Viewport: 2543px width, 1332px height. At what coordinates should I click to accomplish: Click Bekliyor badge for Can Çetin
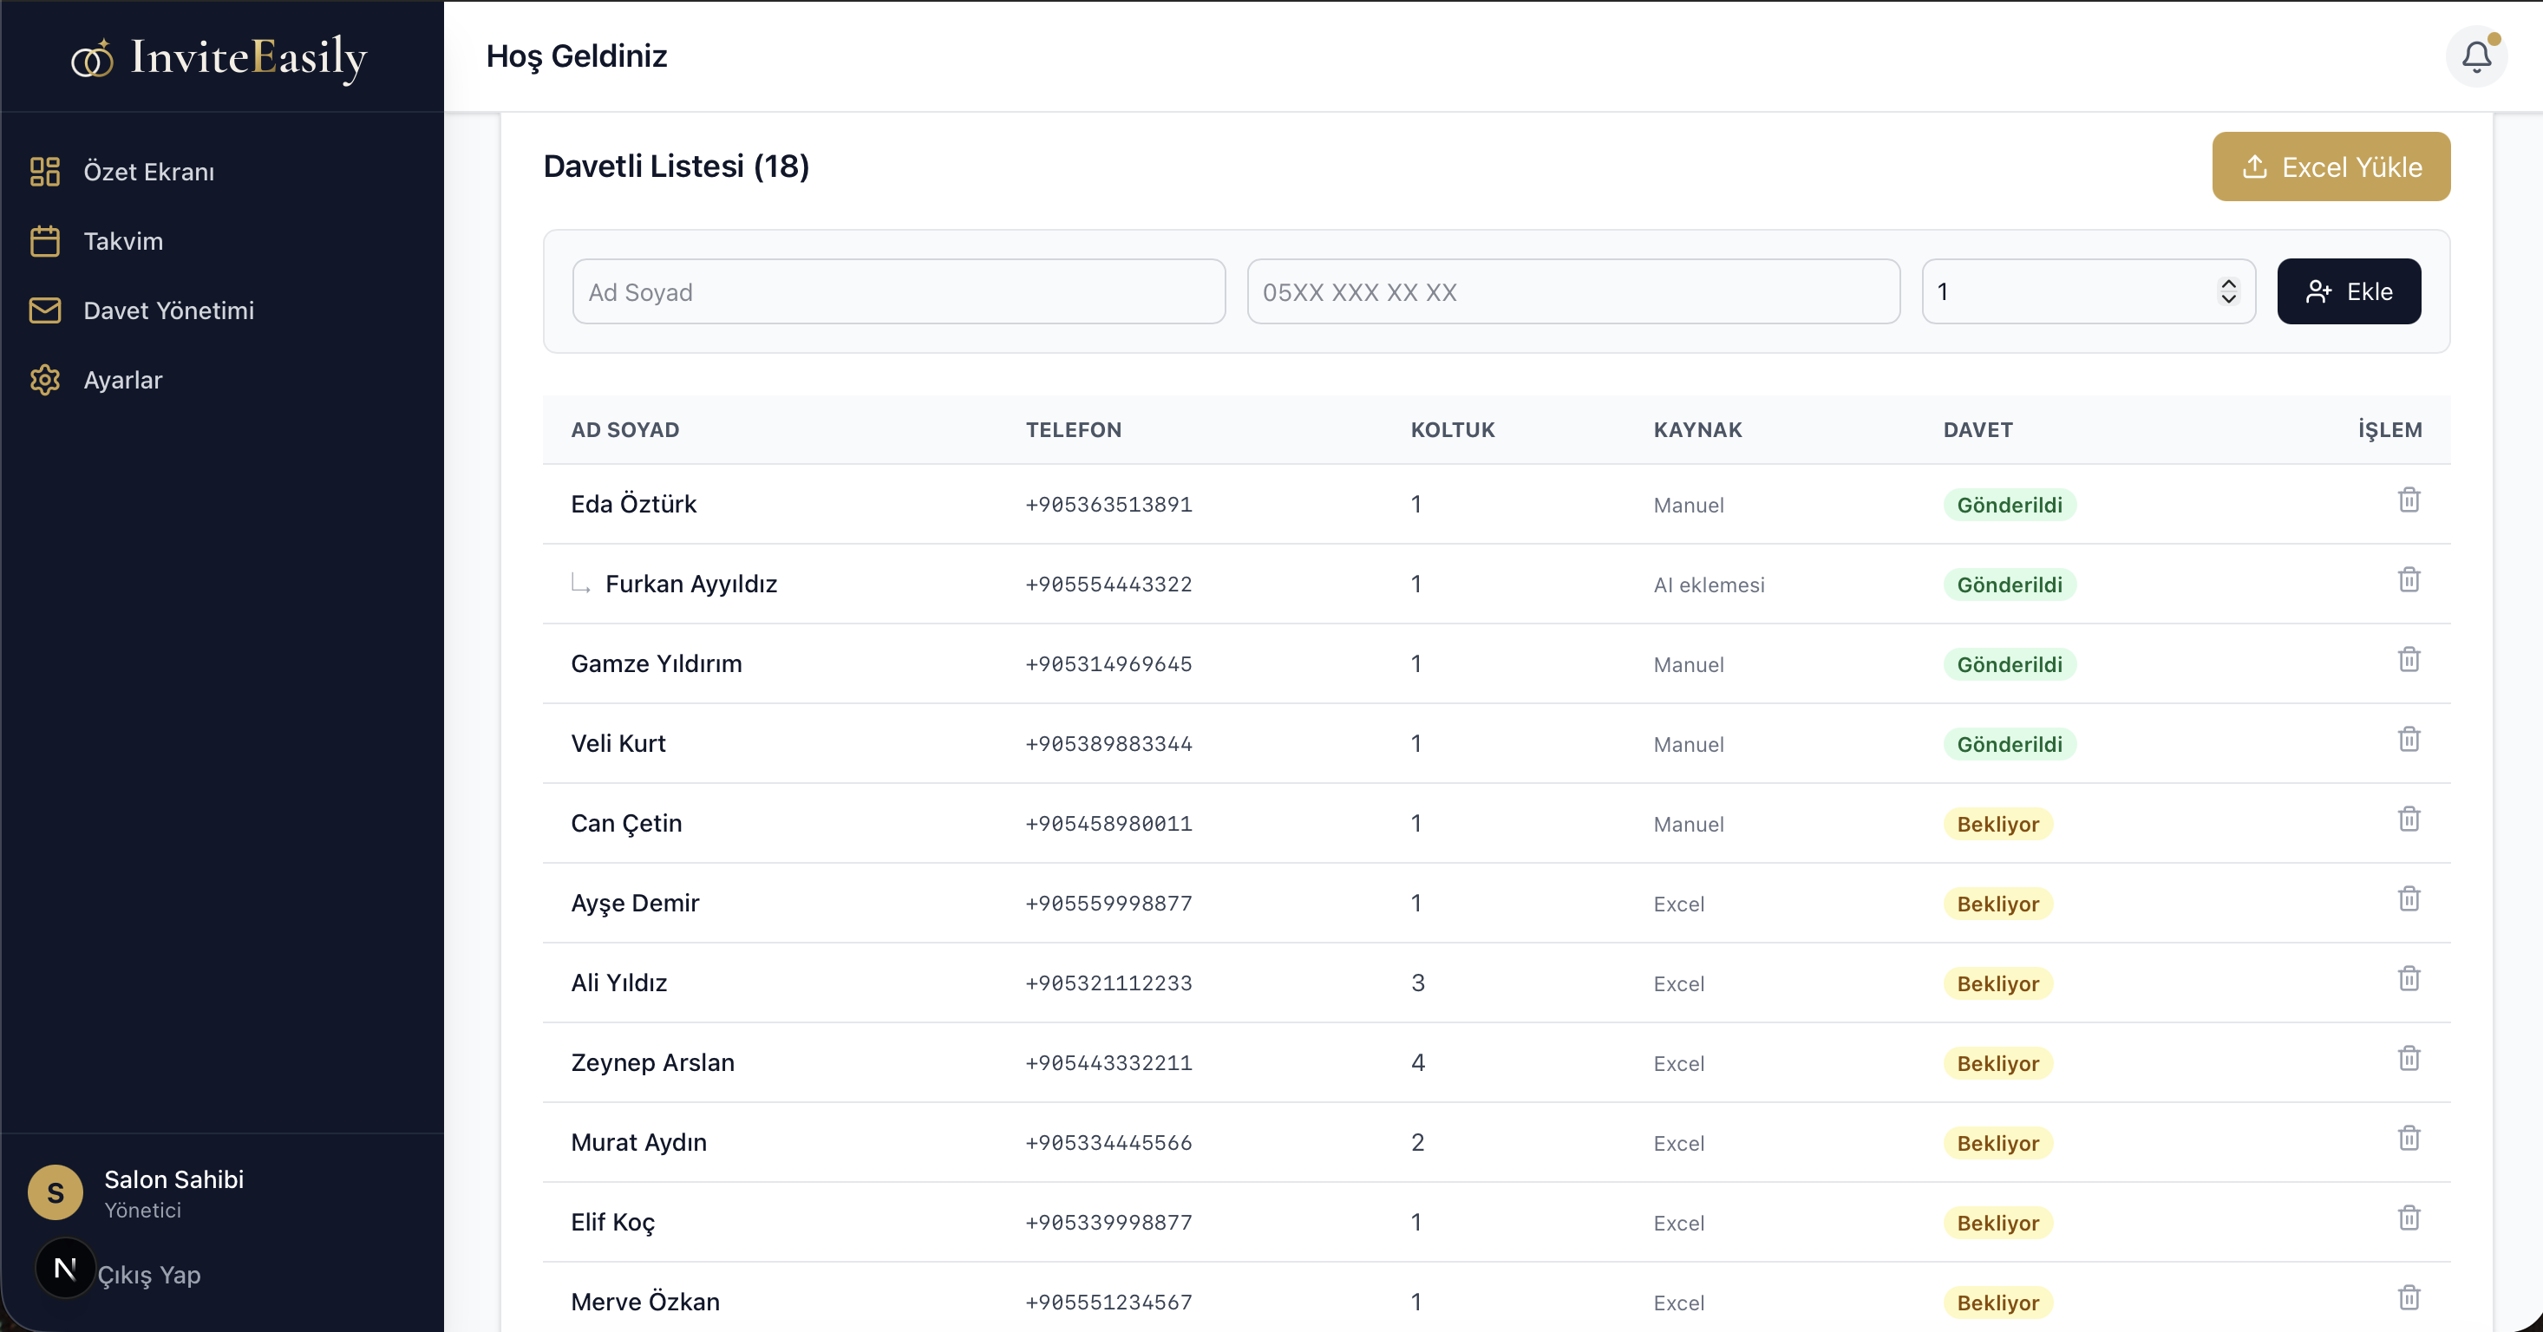coord(1998,825)
